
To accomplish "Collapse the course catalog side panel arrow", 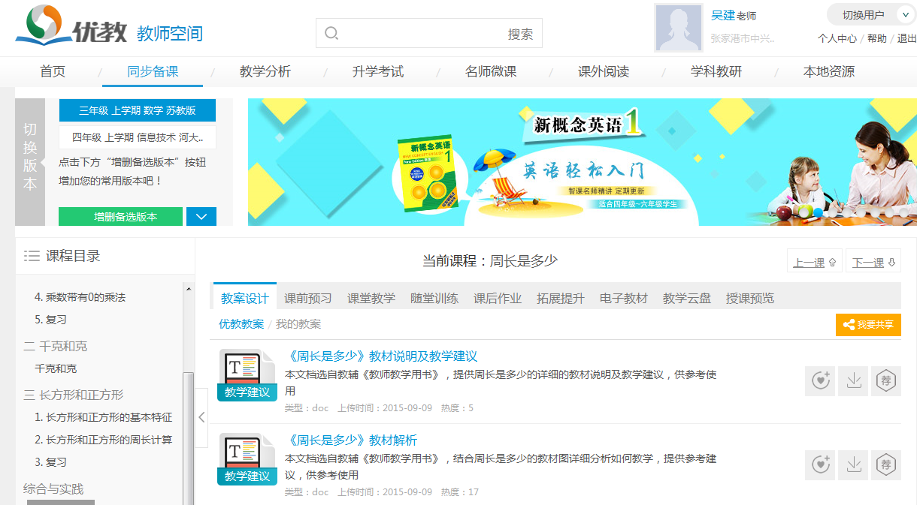I will [201, 417].
